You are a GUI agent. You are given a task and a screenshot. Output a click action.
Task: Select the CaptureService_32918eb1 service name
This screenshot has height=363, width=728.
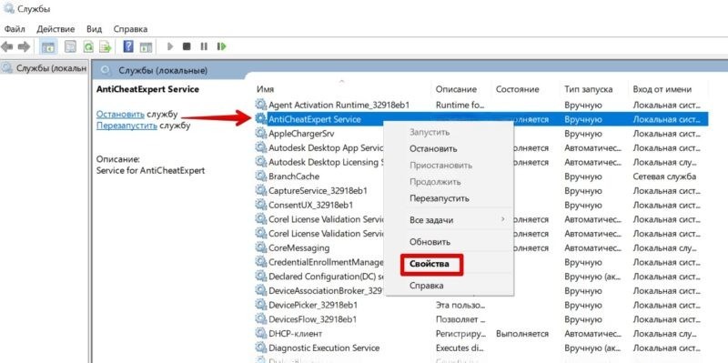click(x=318, y=191)
